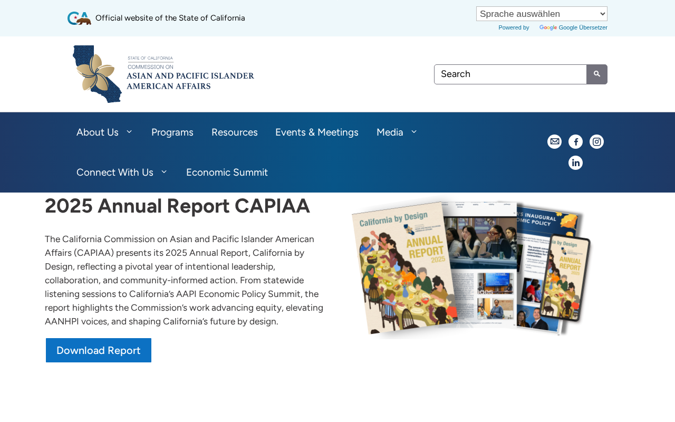Click the Annual Report cover image
The height and width of the screenshot is (422, 675).
coord(472,266)
